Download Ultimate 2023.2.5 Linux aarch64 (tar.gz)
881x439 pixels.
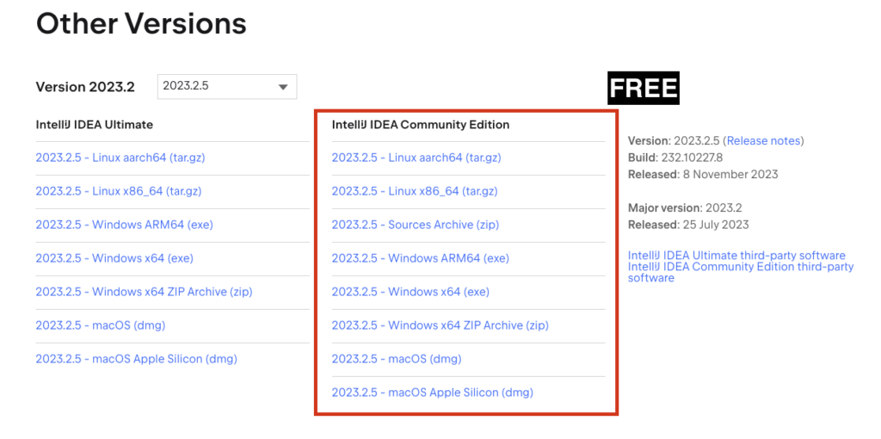[x=120, y=158]
